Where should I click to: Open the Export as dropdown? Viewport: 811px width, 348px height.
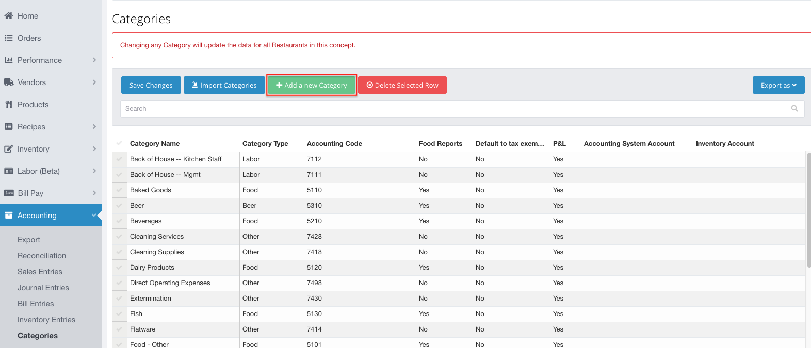[778, 85]
